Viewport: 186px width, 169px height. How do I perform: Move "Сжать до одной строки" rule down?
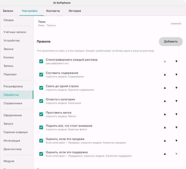click(176, 88)
